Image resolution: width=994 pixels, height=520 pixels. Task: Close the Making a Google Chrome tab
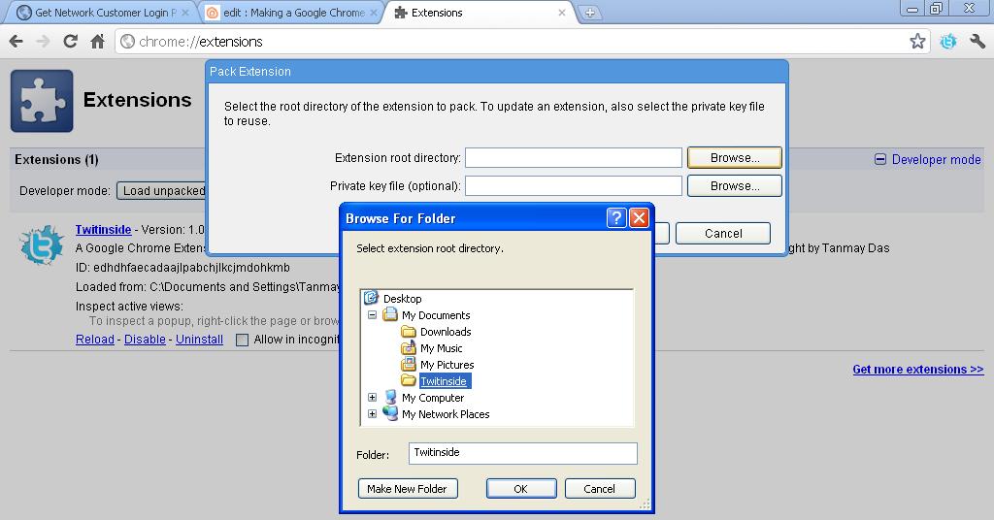(374, 13)
